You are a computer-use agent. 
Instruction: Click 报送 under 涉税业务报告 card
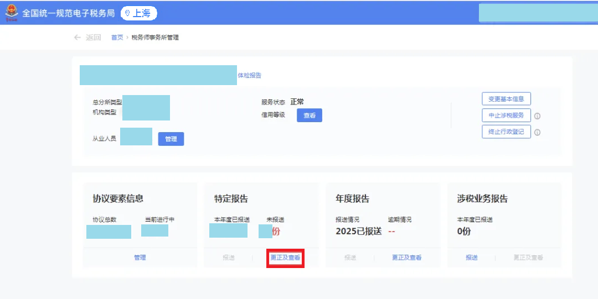[471, 258]
